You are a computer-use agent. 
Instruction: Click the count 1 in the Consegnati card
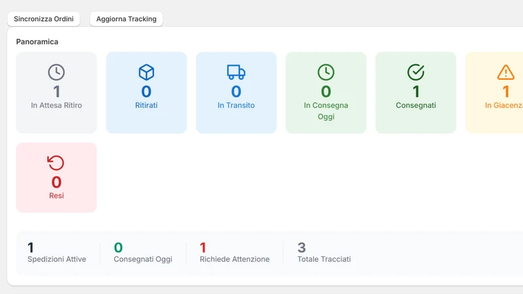(416, 91)
